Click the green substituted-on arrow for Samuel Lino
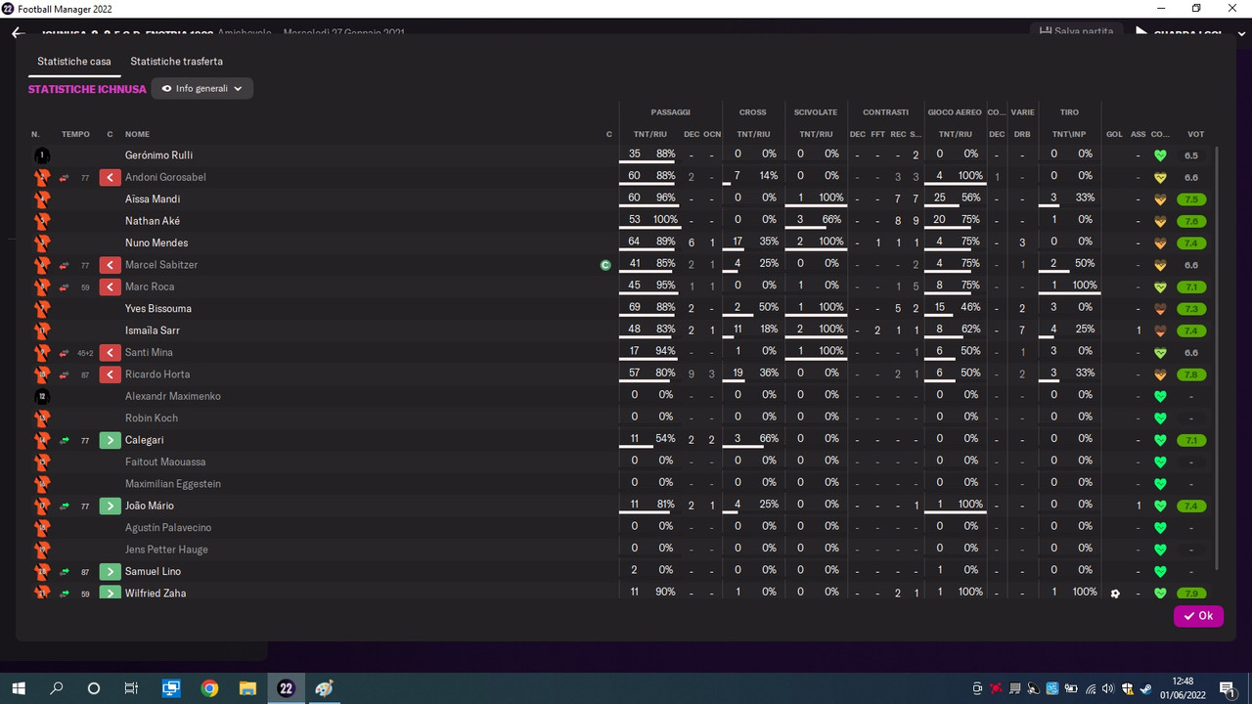1252x704 pixels. click(x=111, y=571)
